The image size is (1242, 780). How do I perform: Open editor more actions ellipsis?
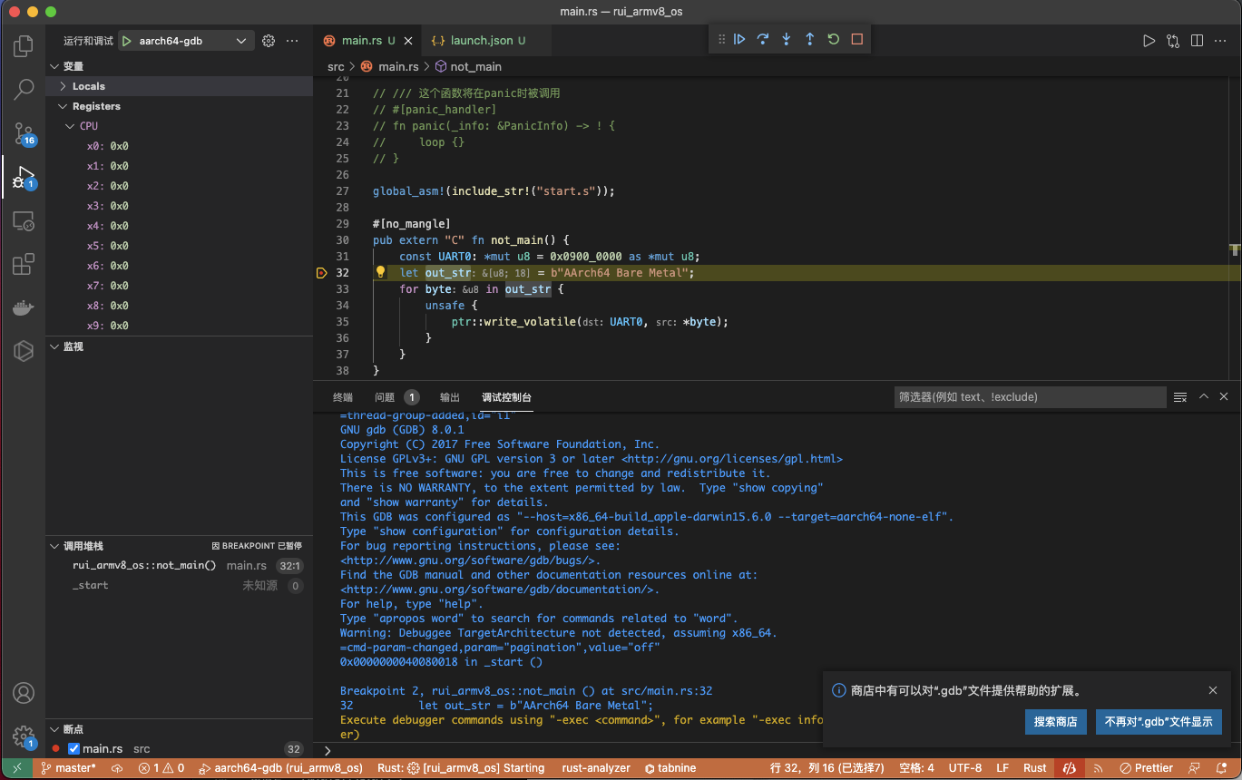pyautogui.click(x=1220, y=41)
